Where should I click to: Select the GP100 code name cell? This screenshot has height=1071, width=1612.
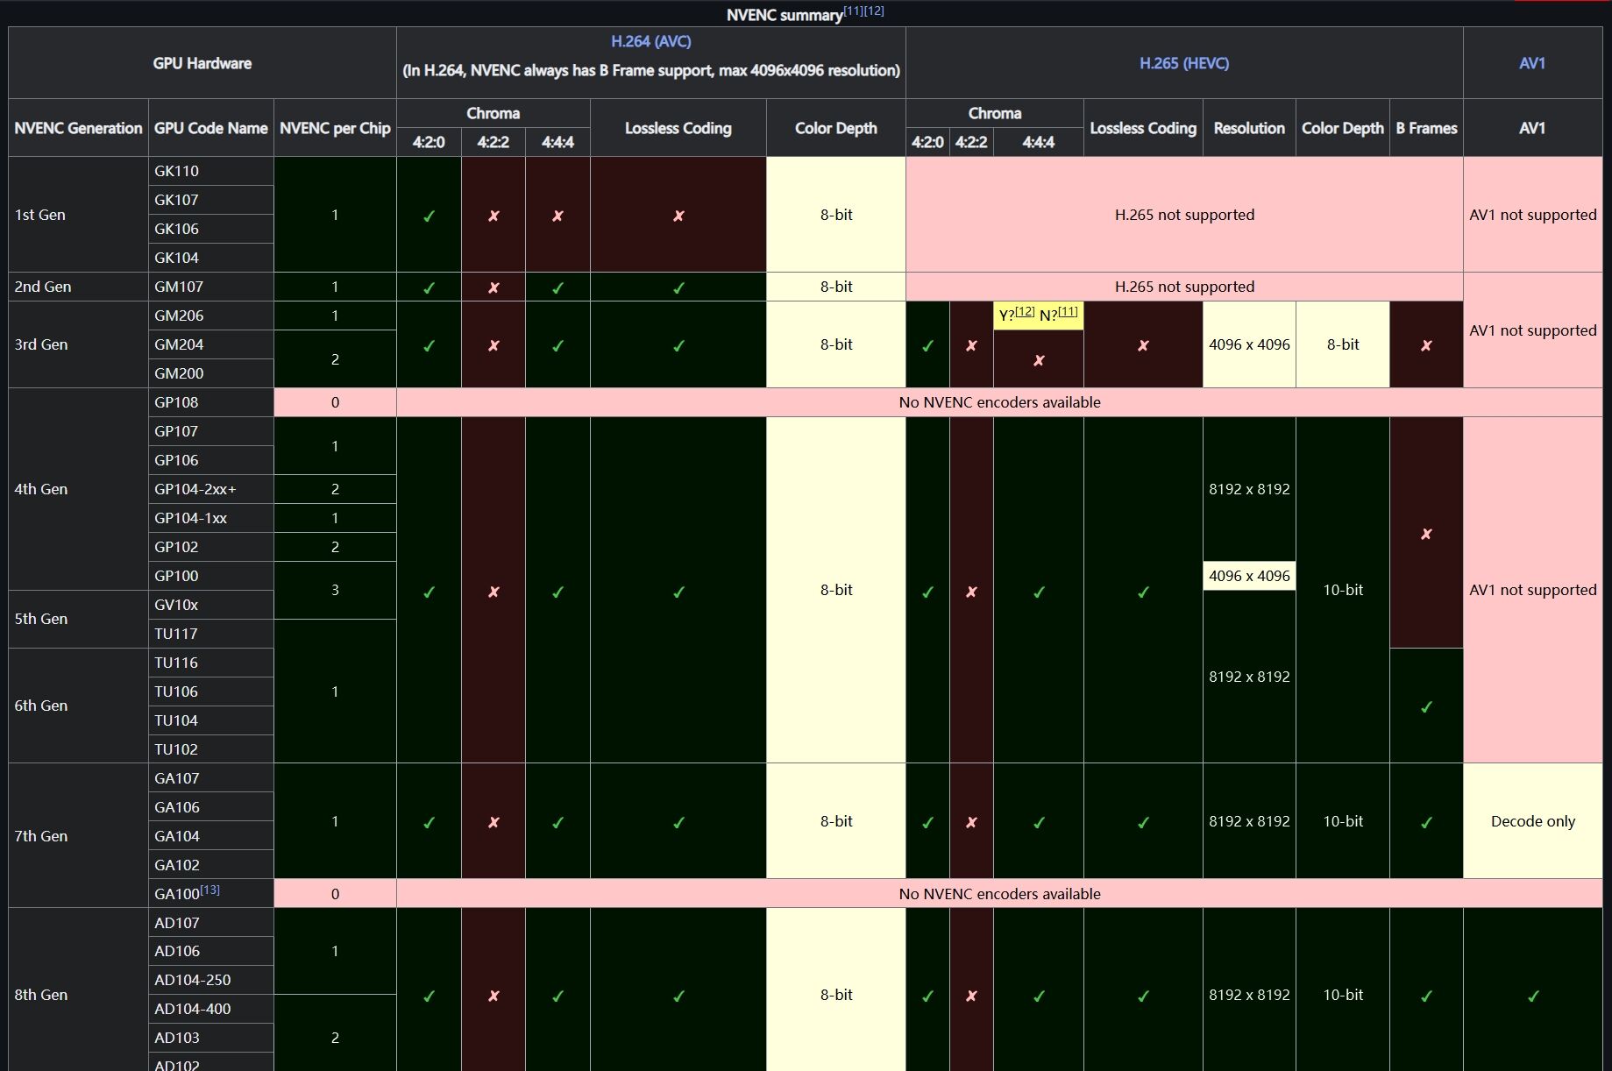pyautogui.click(x=210, y=576)
